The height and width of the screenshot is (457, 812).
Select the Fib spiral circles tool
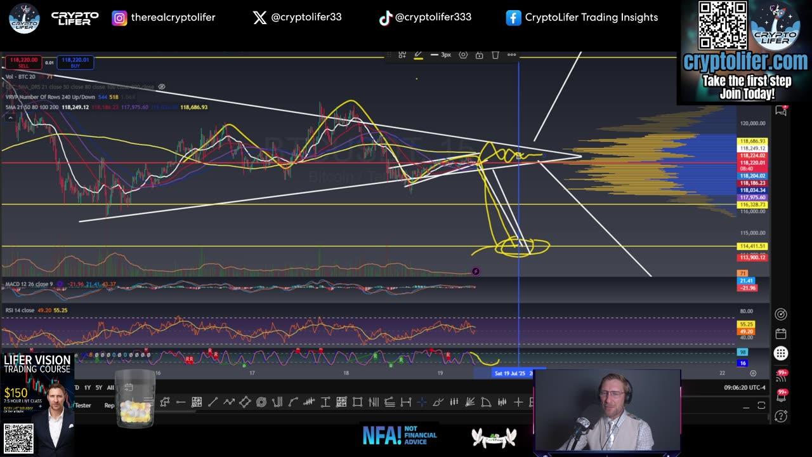tap(261, 402)
